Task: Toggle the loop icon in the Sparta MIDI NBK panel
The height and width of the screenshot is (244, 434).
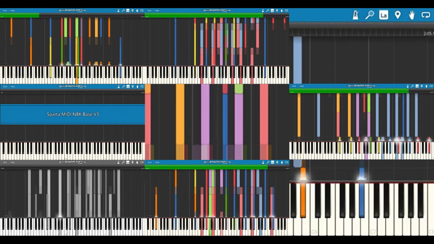Action: coord(142,86)
